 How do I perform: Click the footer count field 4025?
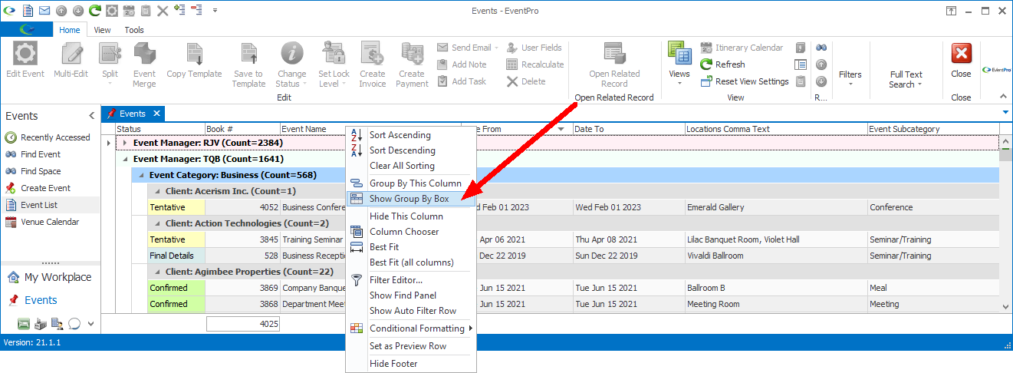point(242,324)
